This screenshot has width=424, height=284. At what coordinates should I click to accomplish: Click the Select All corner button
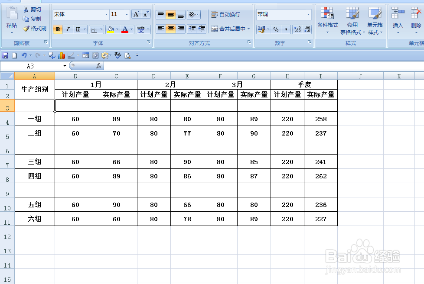pyautogui.click(x=7, y=76)
